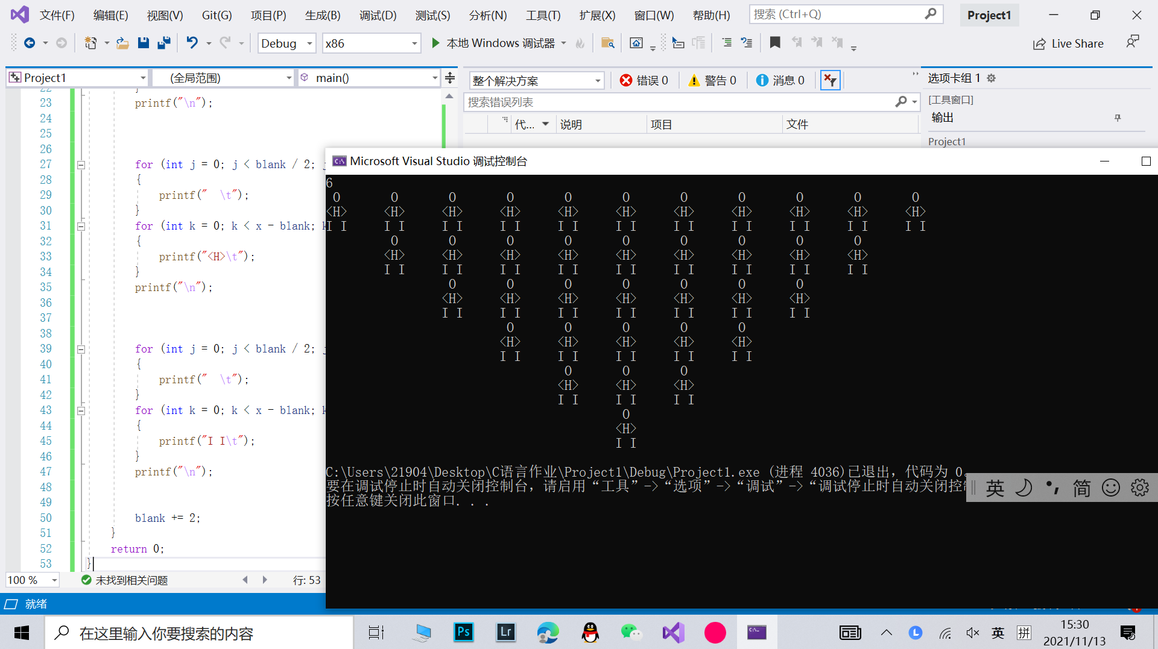Open the Photoshop taskbar icon
Viewport: 1158px width, 649px height.
click(463, 632)
